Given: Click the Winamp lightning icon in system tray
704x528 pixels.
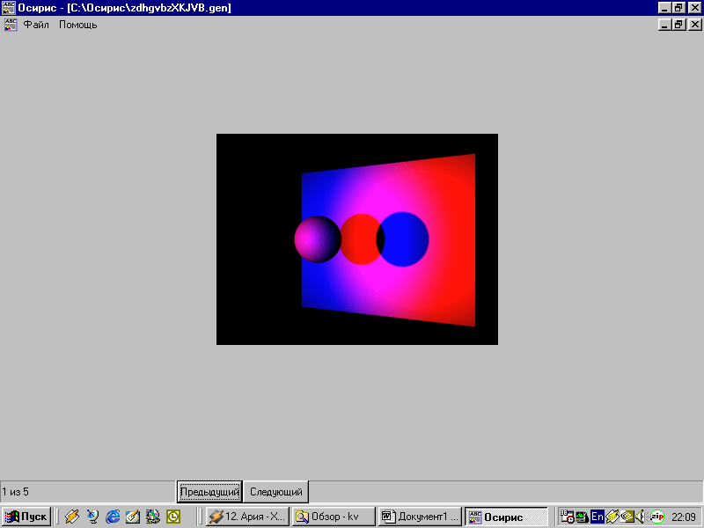Looking at the screenshot, I should 612,517.
